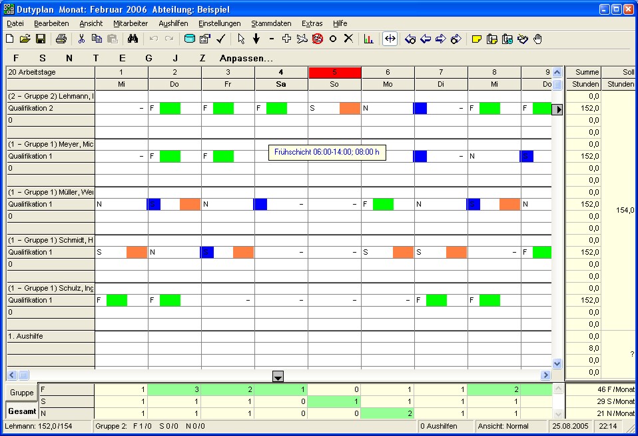Expand the black down-arrow splitter below grid

[x=278, y=377]
